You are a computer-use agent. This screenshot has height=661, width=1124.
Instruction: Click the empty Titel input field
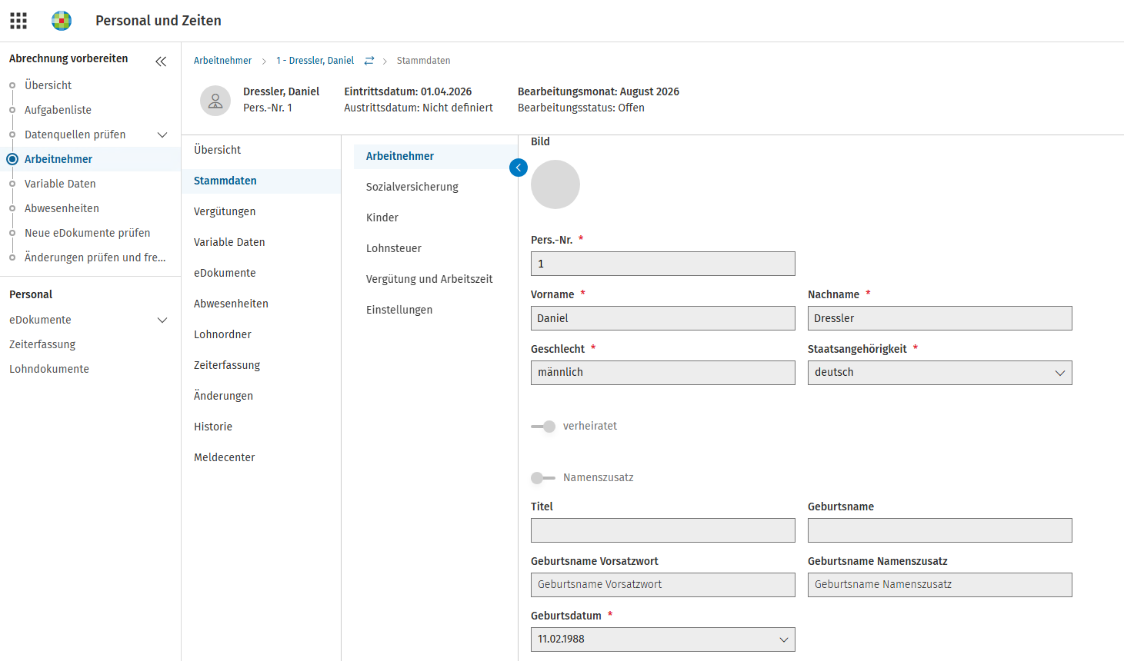coord(663,530)
